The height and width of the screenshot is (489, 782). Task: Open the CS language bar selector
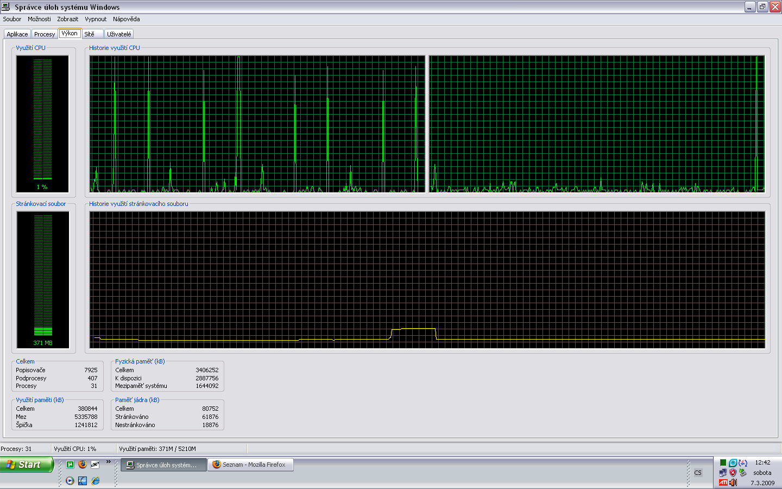tap(698, 473)
